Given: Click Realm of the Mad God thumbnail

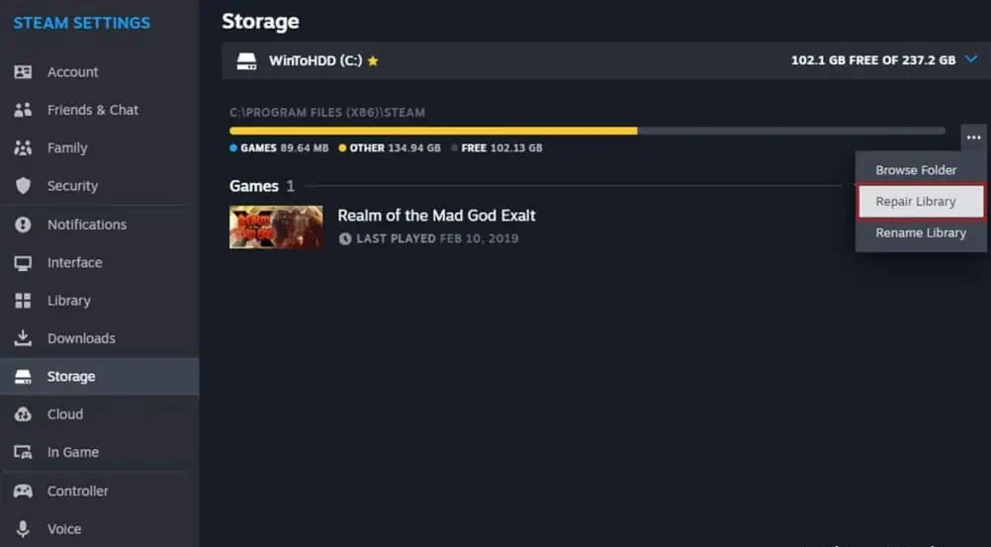Looking at the screenshot, I should coord(276,227).
